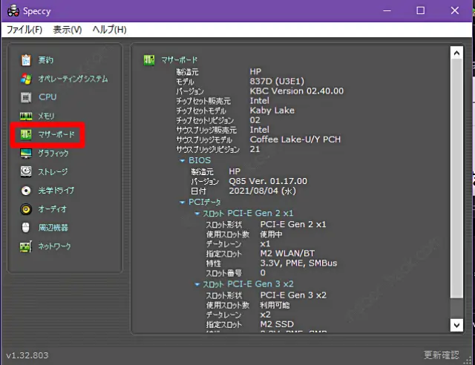Click the 光学ドライブ disc icon
The width and height of the screenshot is (475, 365).
click(26, 191)
